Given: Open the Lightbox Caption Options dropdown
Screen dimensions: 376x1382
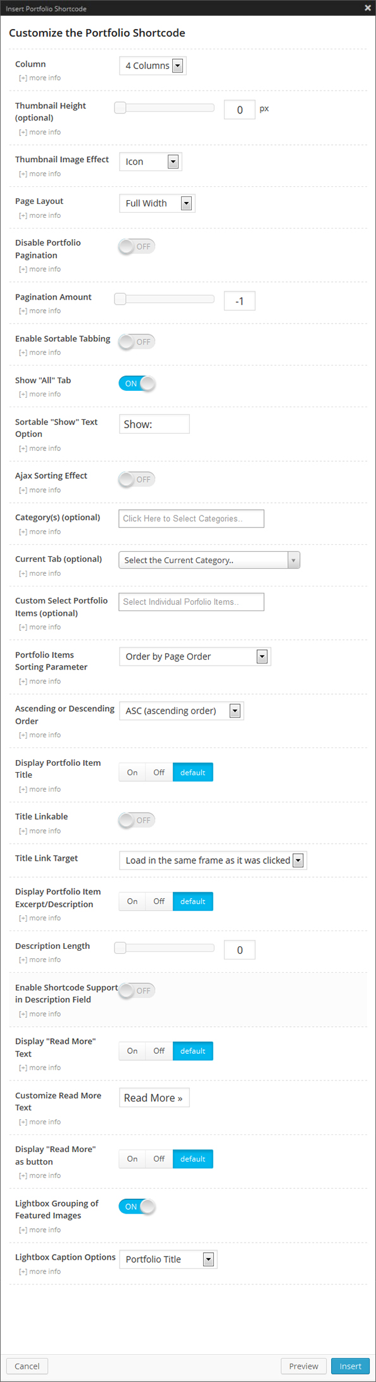Looking at the screenshot, I should click(167, 1259).
